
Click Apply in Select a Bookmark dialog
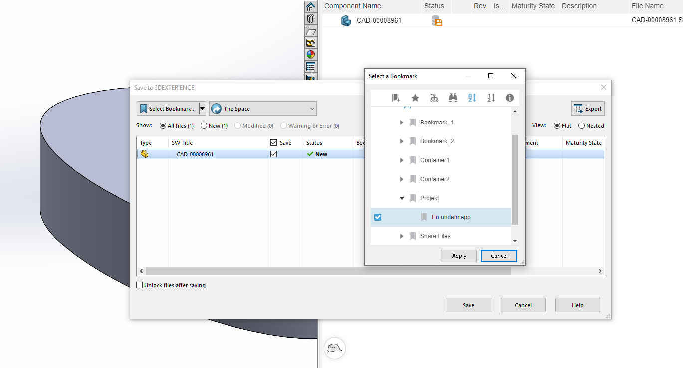pos(459,256)
